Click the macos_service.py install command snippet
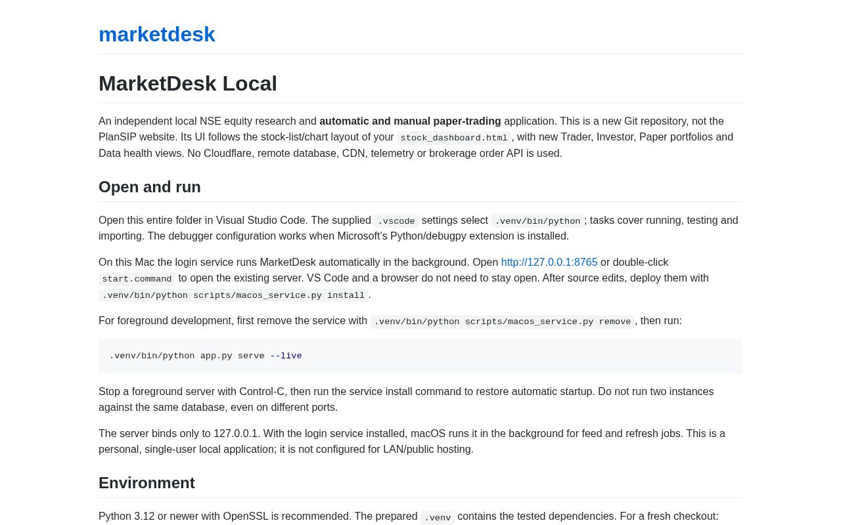This screenshot has height=525, width=841. point(233,295)
